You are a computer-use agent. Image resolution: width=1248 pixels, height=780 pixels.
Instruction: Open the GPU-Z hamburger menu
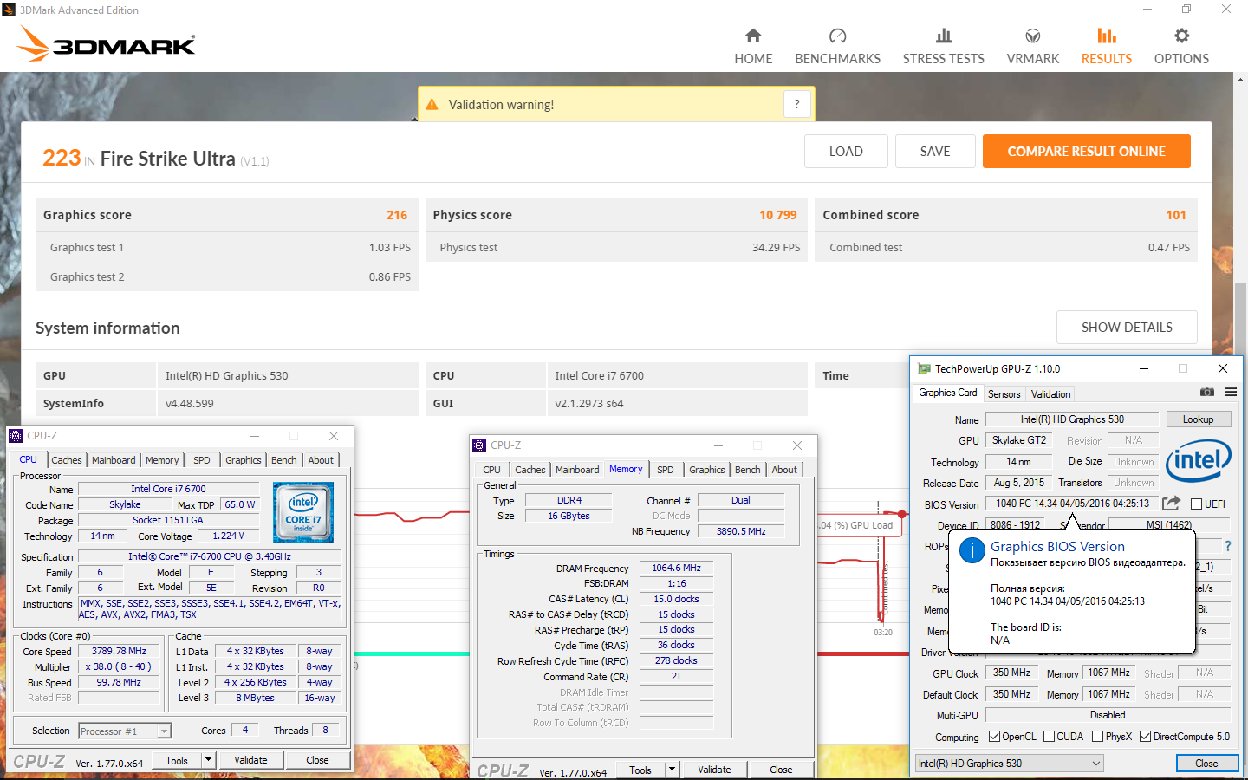coord(1231,393)
